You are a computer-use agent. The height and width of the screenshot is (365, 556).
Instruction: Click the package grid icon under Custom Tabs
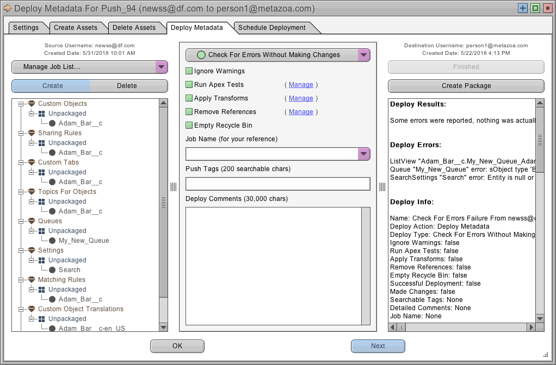[x=41, y=172]
